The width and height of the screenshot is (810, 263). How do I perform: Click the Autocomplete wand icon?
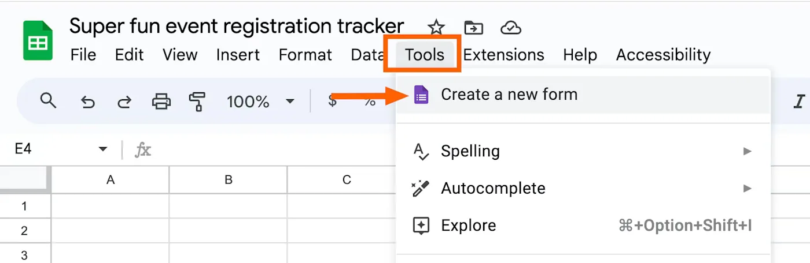(x=421, y=189)
